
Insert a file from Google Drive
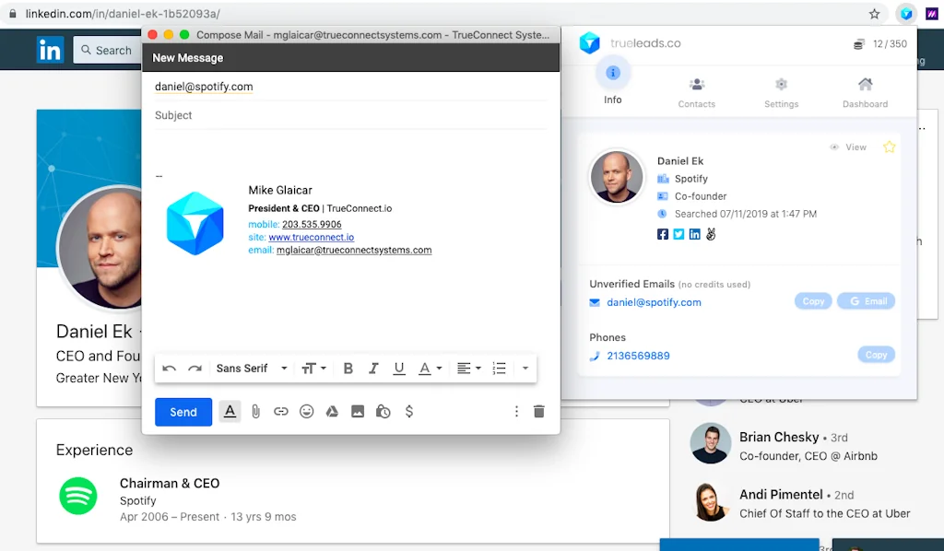tap(332, 412)
